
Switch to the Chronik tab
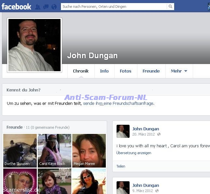pos(81,71)
